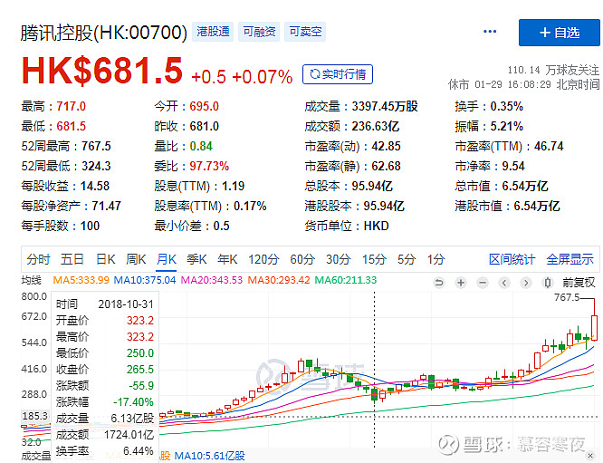Reset the chart view with the undo icon

click(x=439, y=284)
